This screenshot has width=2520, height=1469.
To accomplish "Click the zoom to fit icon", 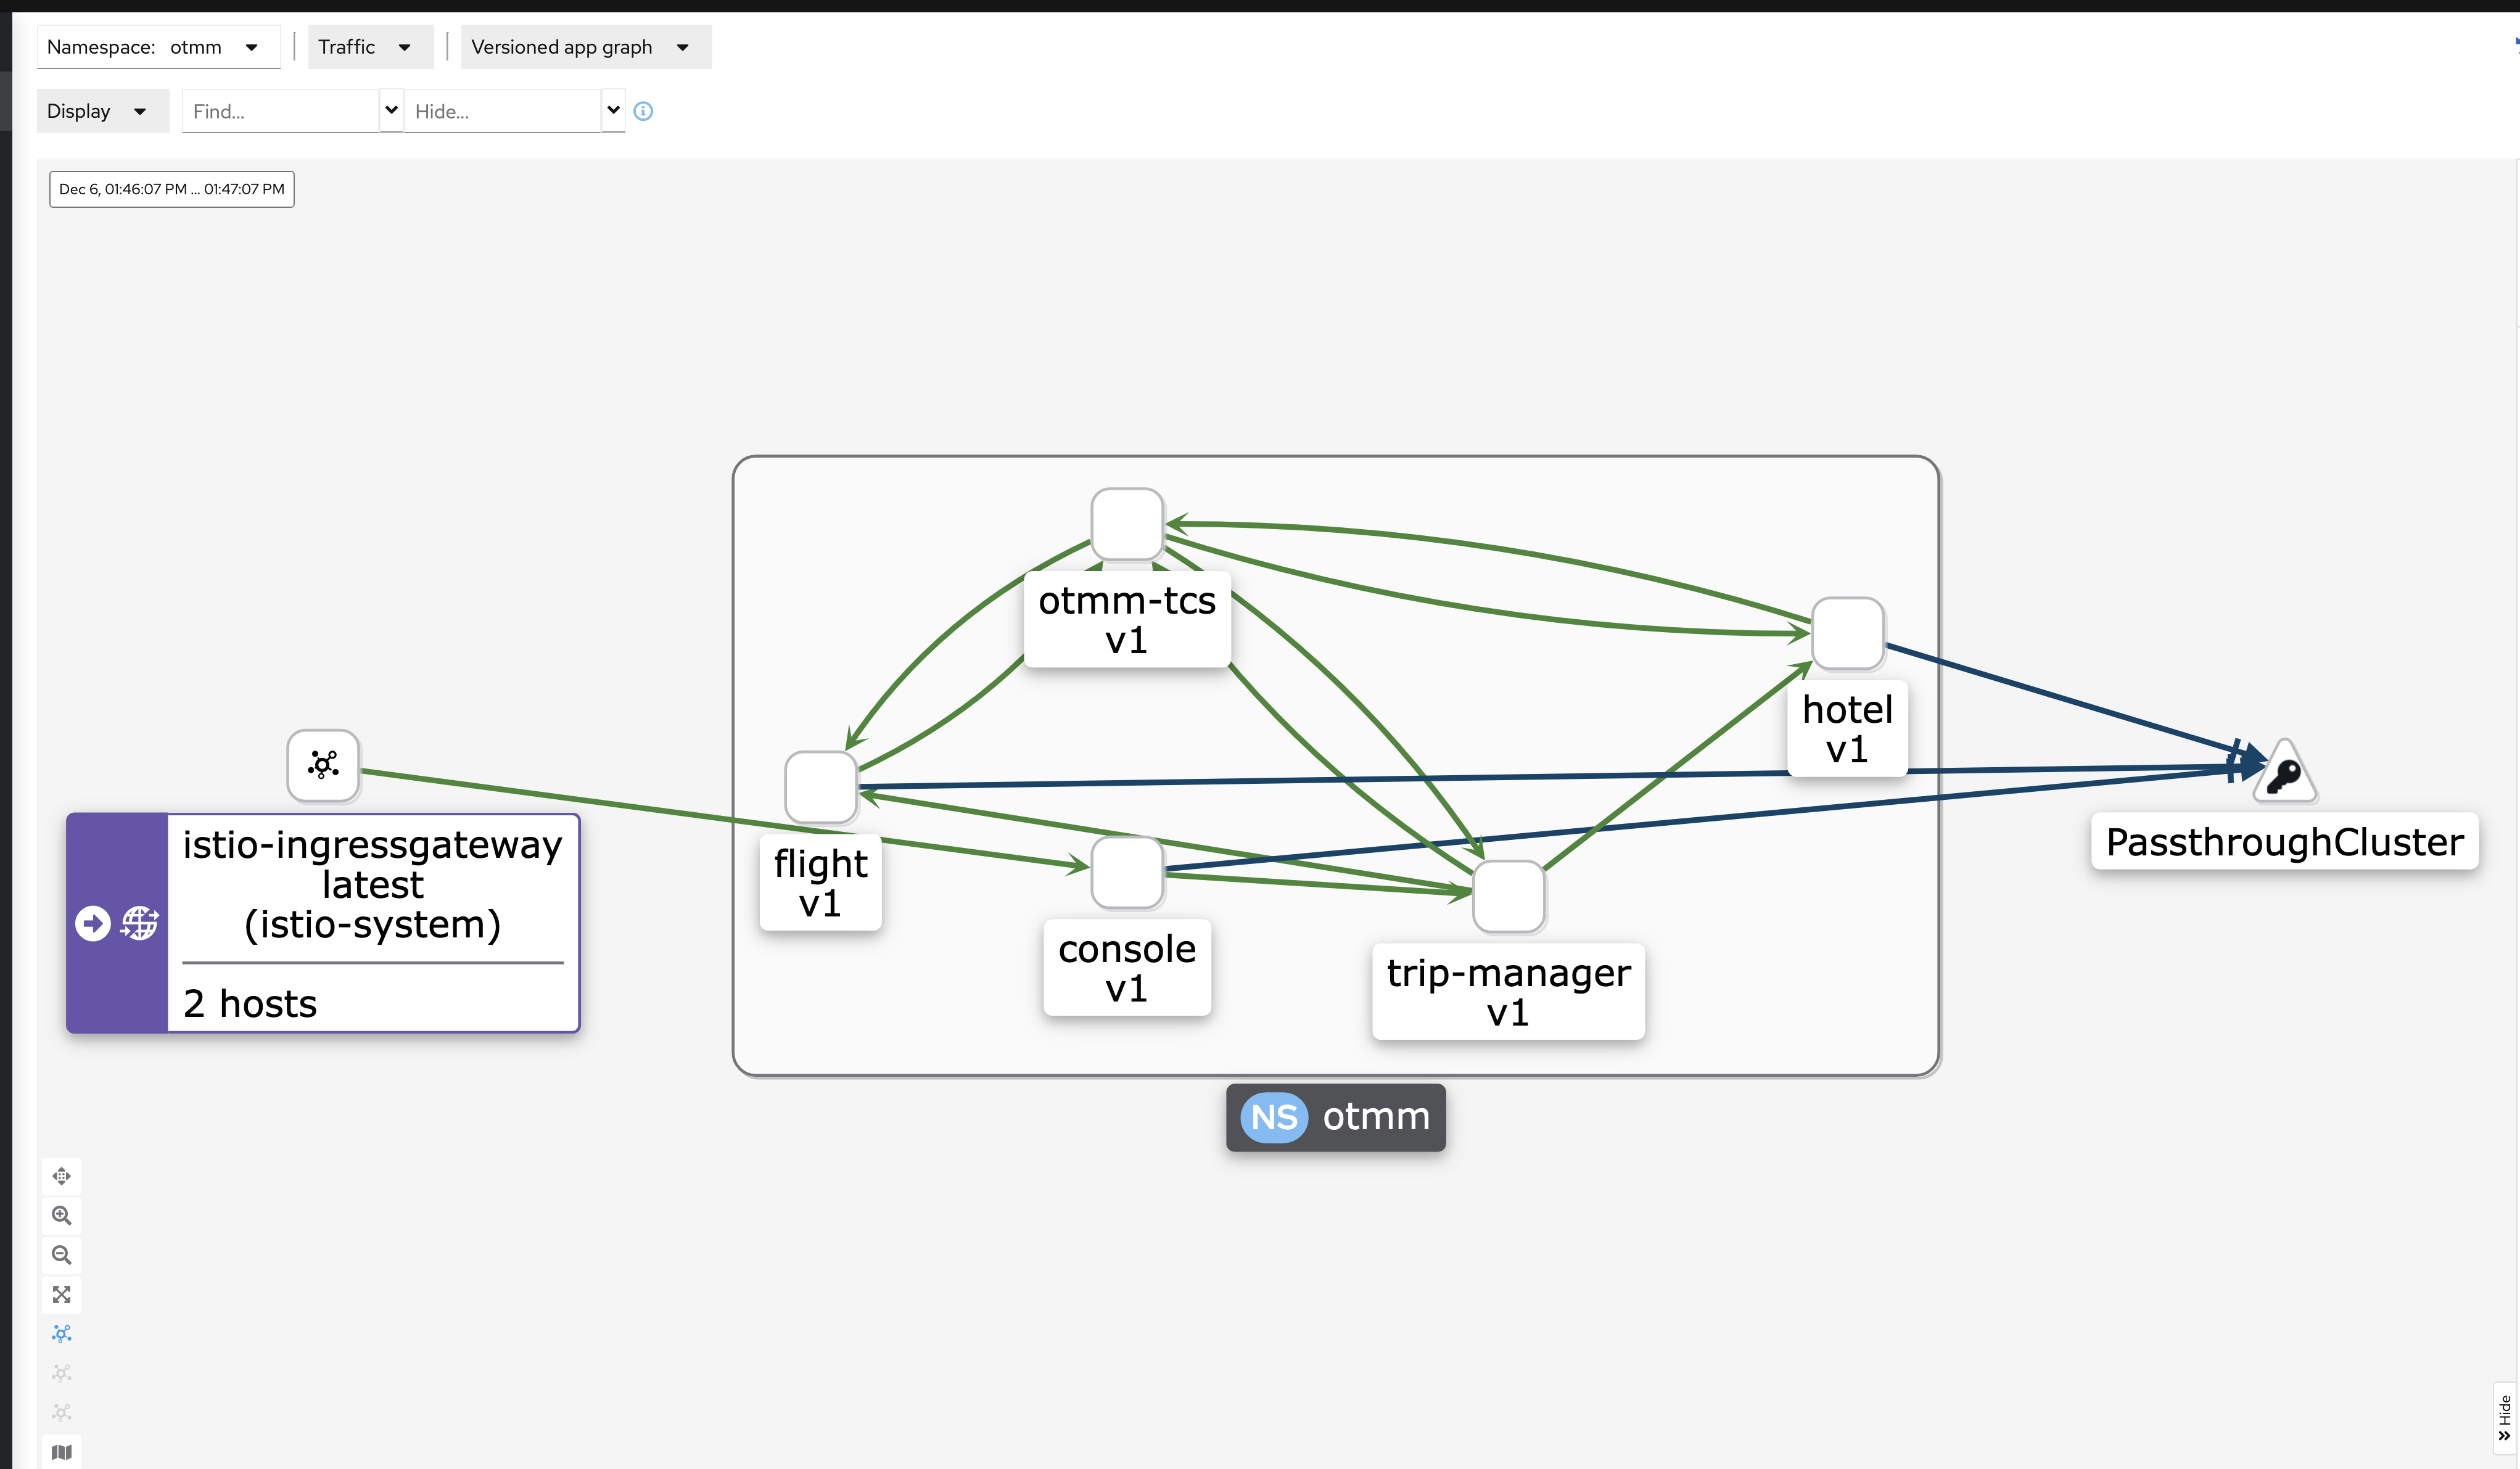I will (61, 1294).
